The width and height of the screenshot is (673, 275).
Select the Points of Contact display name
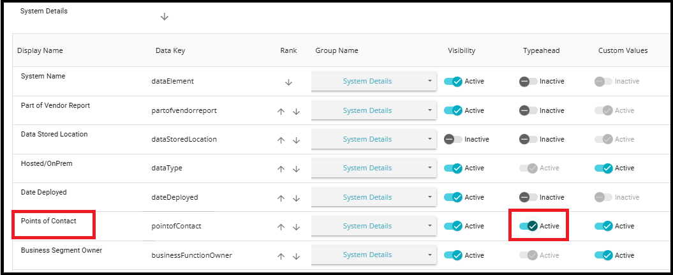point(48,221)
